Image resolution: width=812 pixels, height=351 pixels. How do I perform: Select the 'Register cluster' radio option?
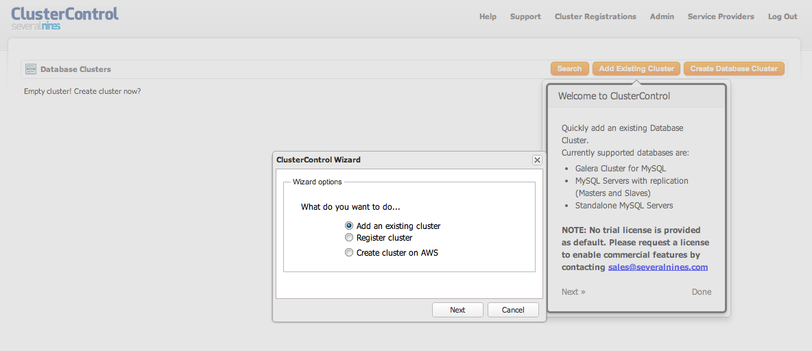click(x=349, y=238)
